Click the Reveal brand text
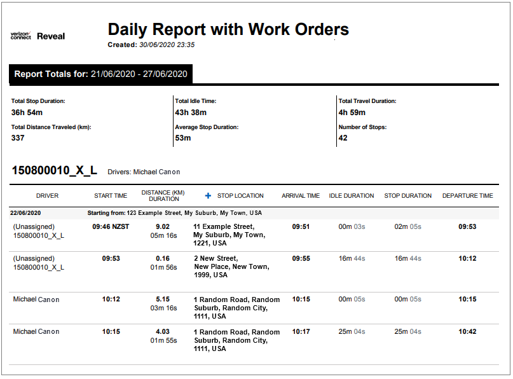Viewport: 513px width, 379px height. 51,36
